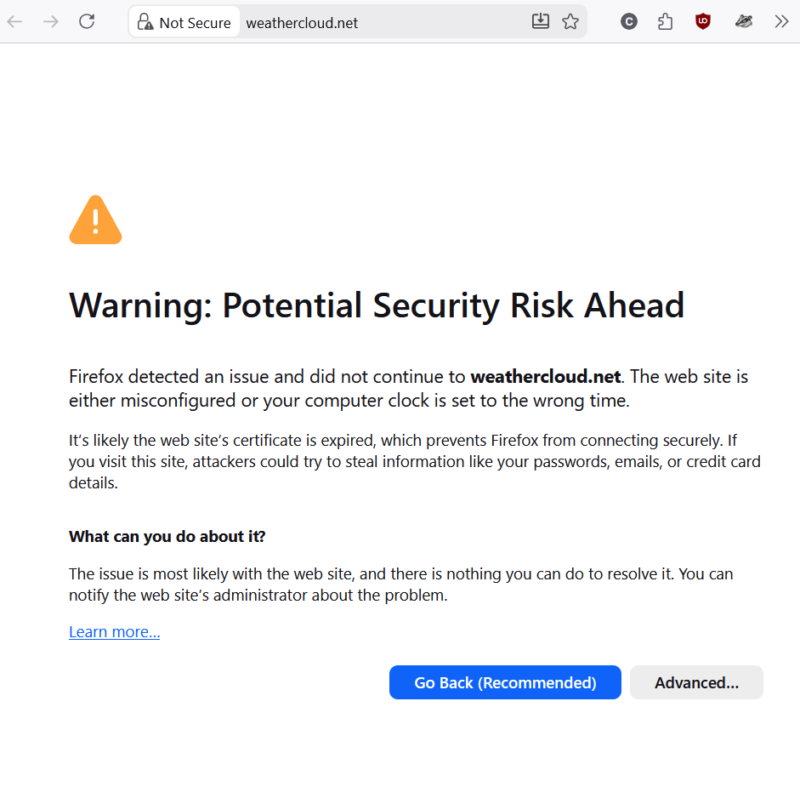Image resolution: width=800 pixels, height=804 pixels.
Task: Expand the toolbar overflow chevron
Action: coord(781,22)
